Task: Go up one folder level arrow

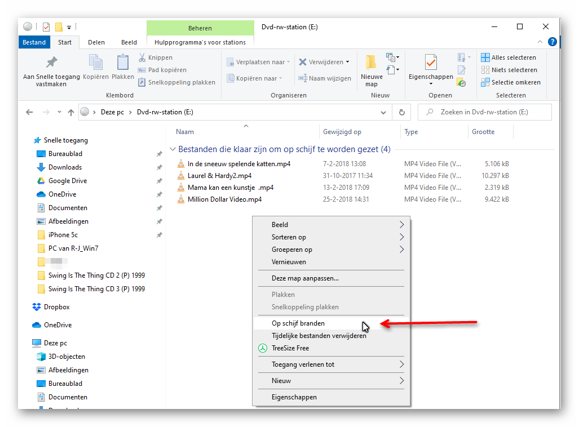Action: pyautogui.click(x=70, y=112)
